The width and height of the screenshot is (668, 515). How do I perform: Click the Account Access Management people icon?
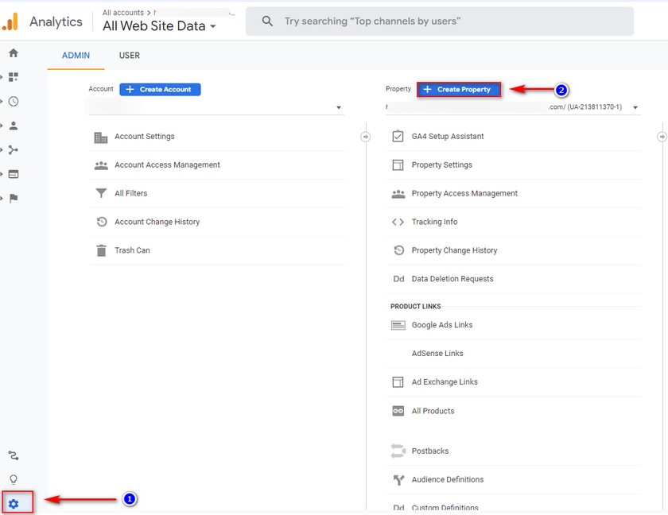coord(101,165)
